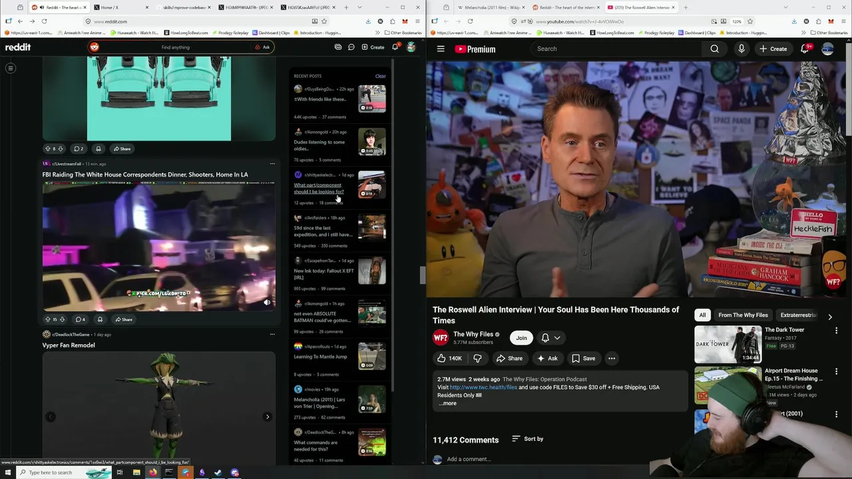
Task: Start YouTube voice search with microphone
Action: (x=741, y=49)
